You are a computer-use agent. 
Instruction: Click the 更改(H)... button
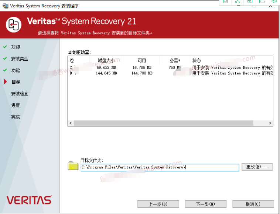(257, 167)
